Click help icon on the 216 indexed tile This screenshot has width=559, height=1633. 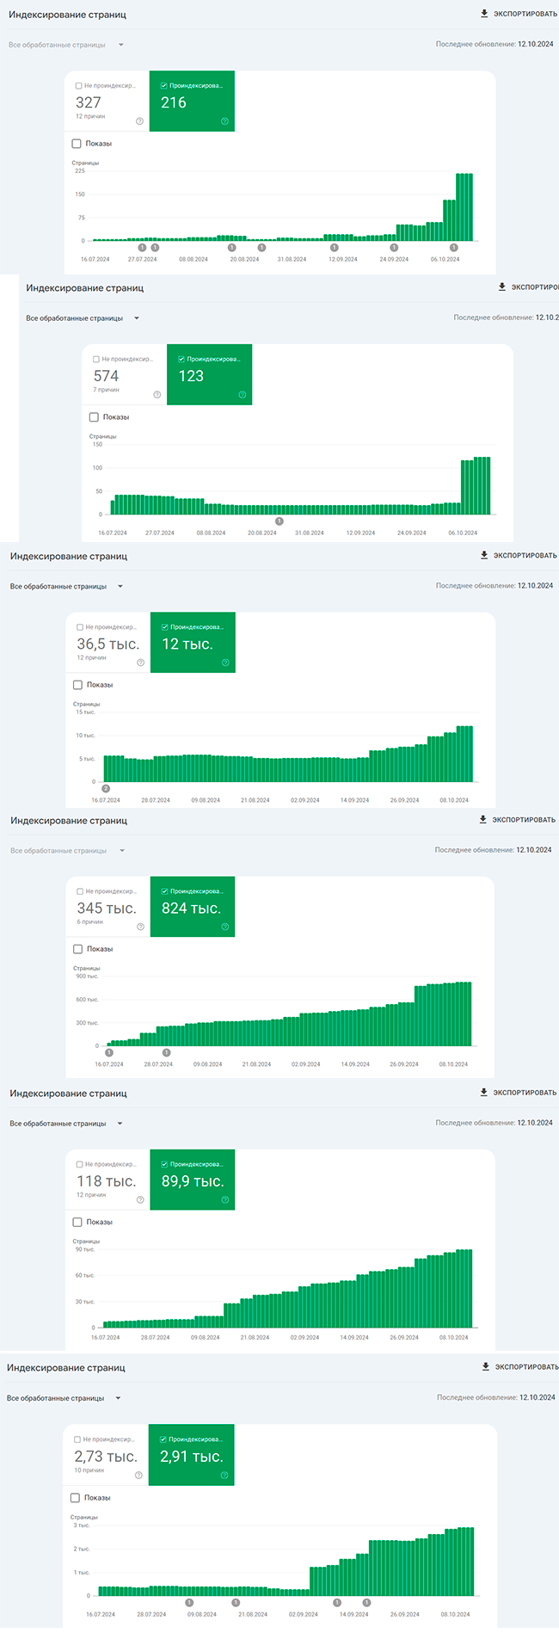[224, 121]
